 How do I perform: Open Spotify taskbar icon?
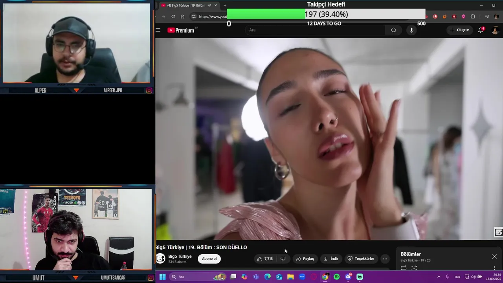pyautogui.click(x=337, y=277)
